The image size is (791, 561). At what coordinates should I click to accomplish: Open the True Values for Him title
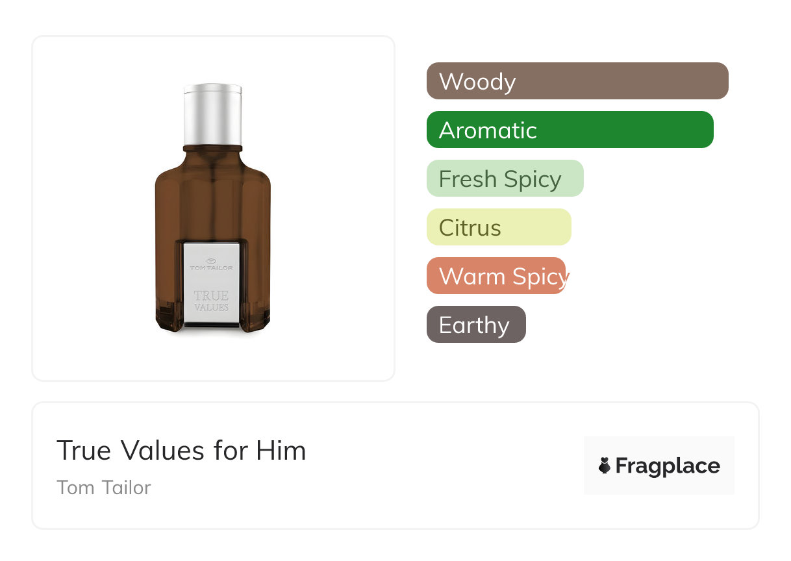point(181,450)
